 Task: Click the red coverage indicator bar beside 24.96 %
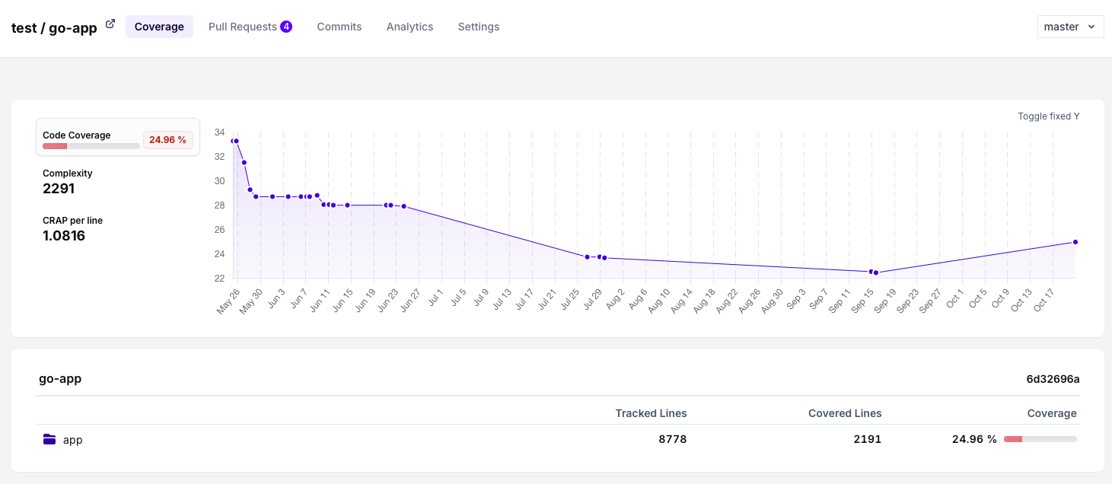click(54, 145)
